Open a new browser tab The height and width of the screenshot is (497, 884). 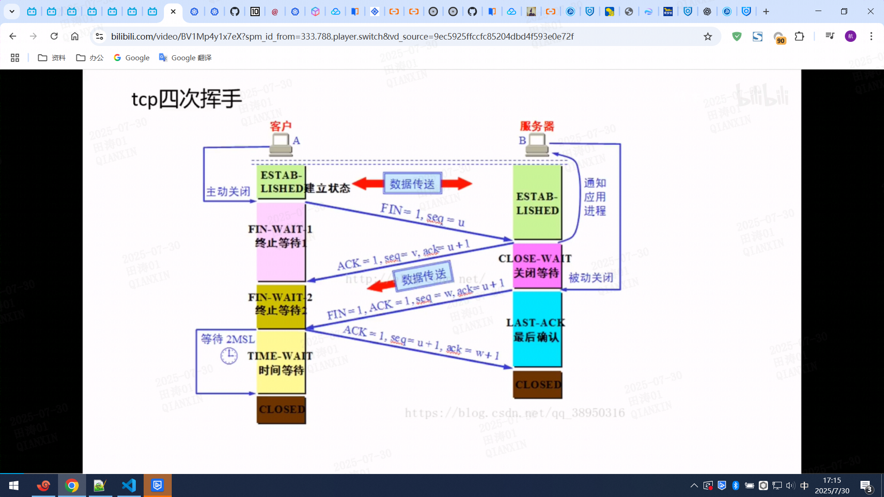tap(766, 12)
